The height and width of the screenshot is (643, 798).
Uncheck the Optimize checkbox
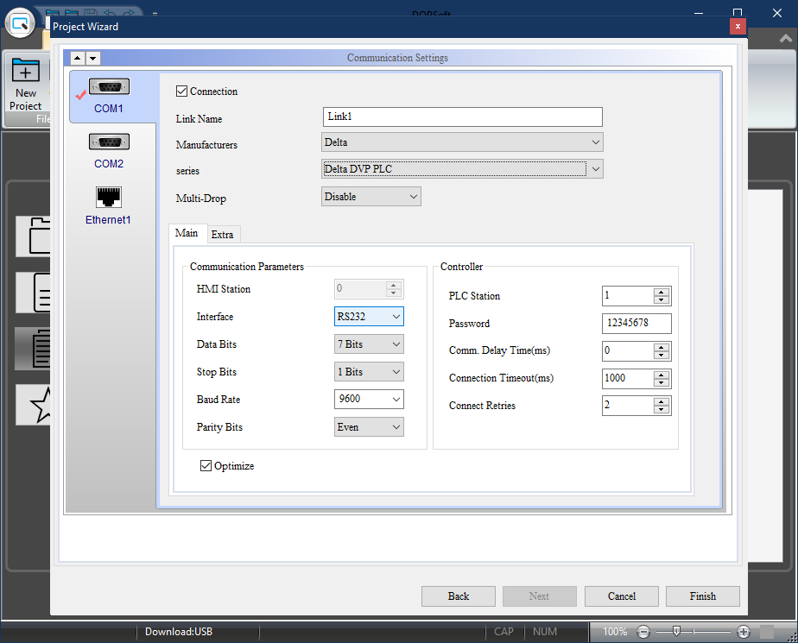pyautogui.click(x=206, y=466)
